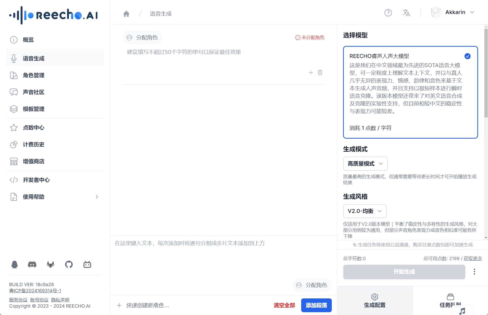Select the REECHO睿声人声大模型 model card
Screen dimensions: 488x315
(x=410, y=92)
